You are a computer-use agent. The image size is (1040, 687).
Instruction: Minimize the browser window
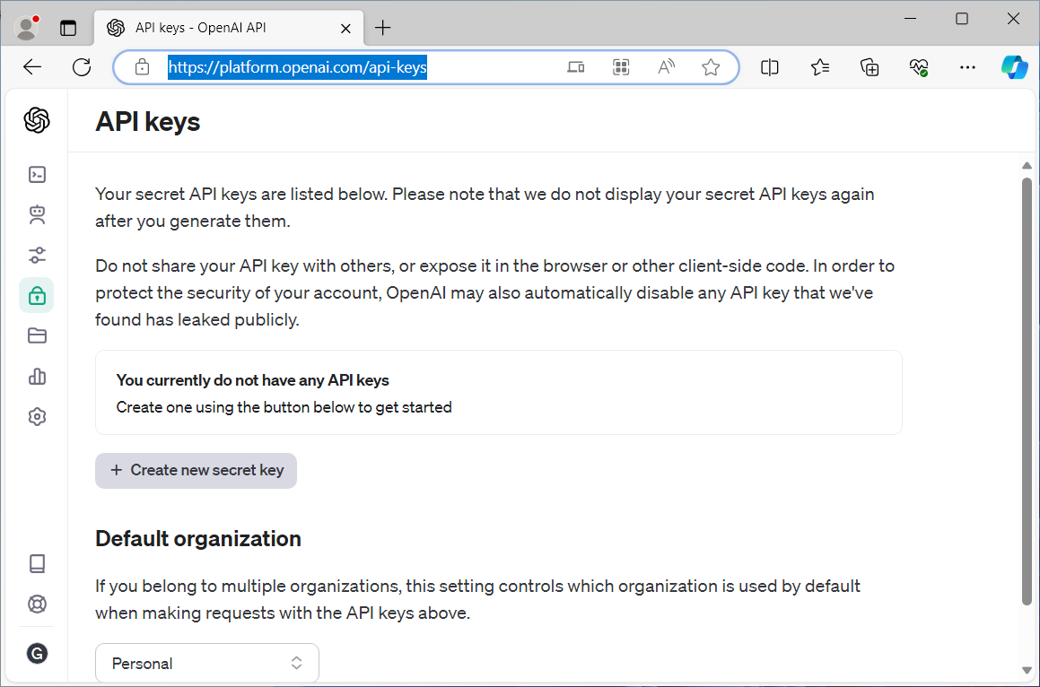911,19
